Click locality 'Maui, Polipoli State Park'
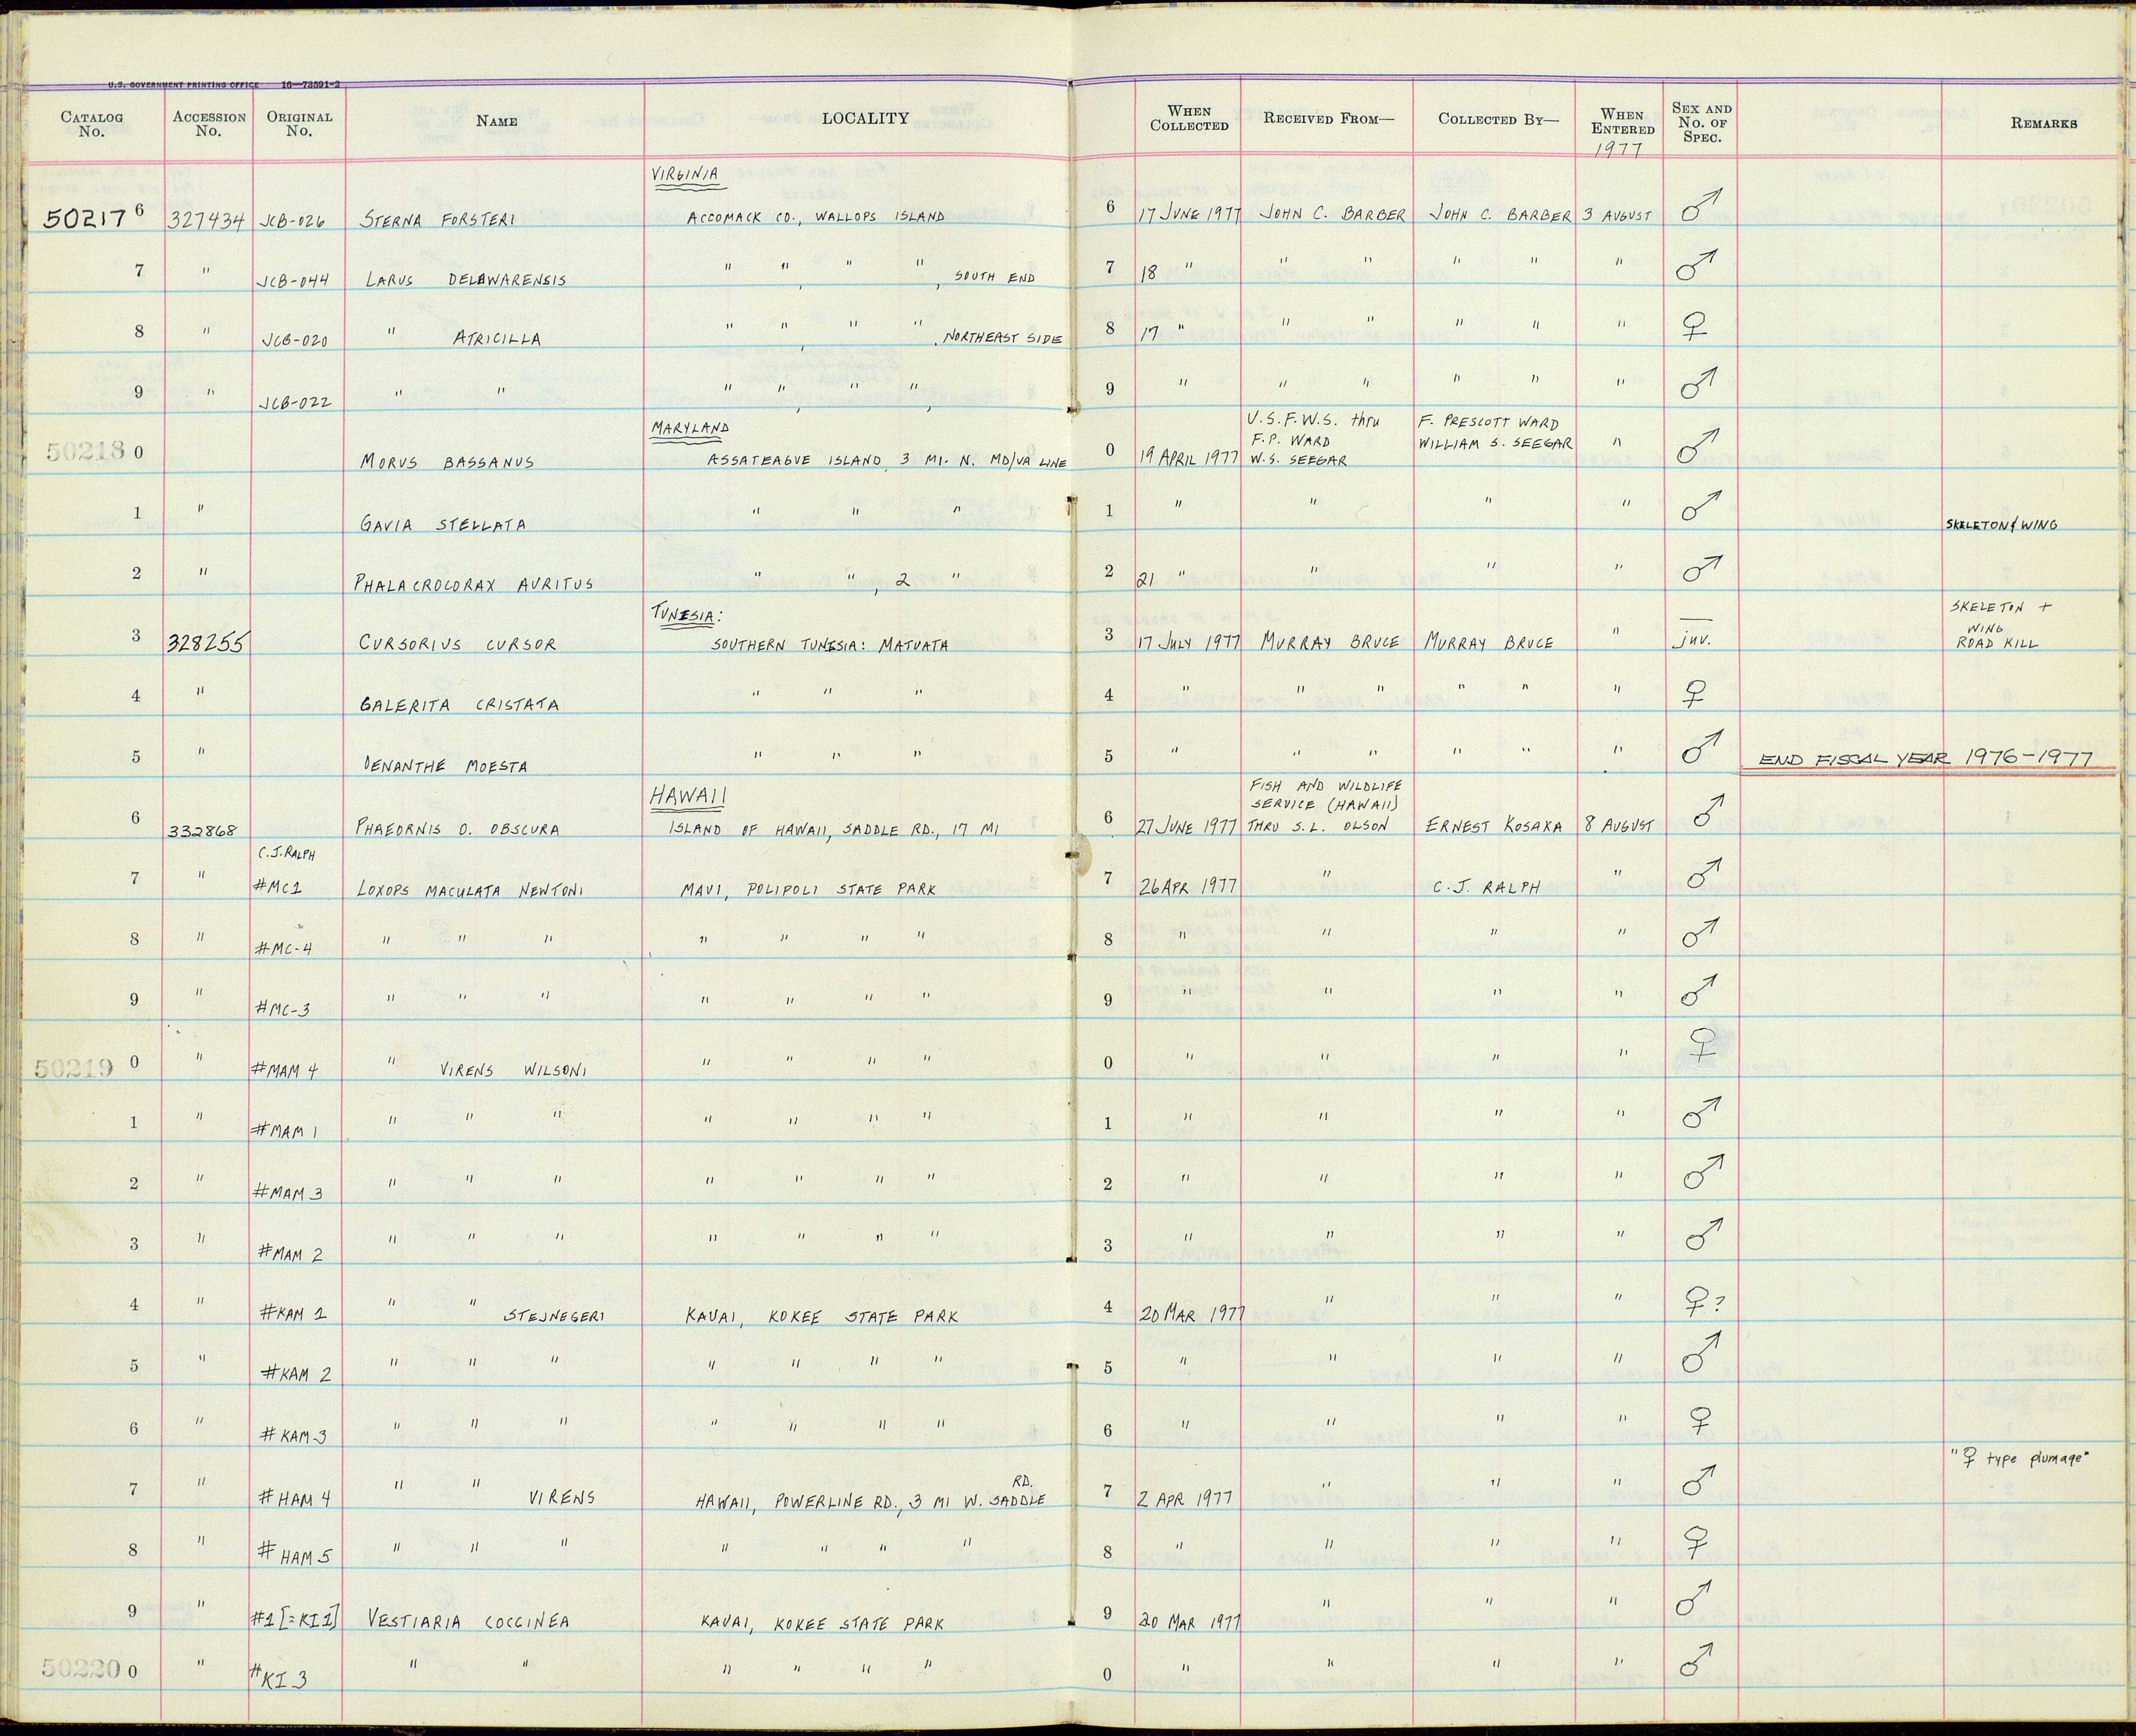 [808, 888]
